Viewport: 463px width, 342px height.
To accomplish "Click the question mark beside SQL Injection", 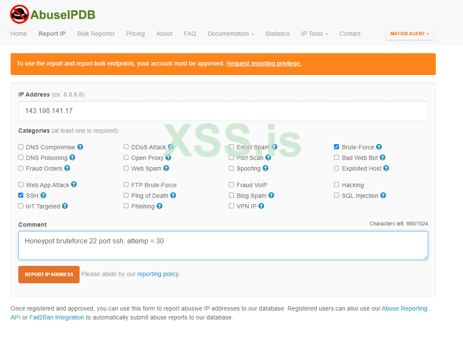I will click(x=383, y=196).
